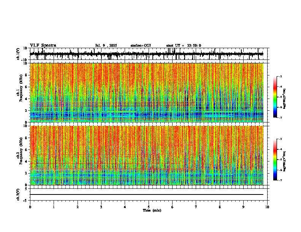Viewport: 301px width, 232px height.
Task: Click the VLF Spectra title
Action: pos(43,45)
